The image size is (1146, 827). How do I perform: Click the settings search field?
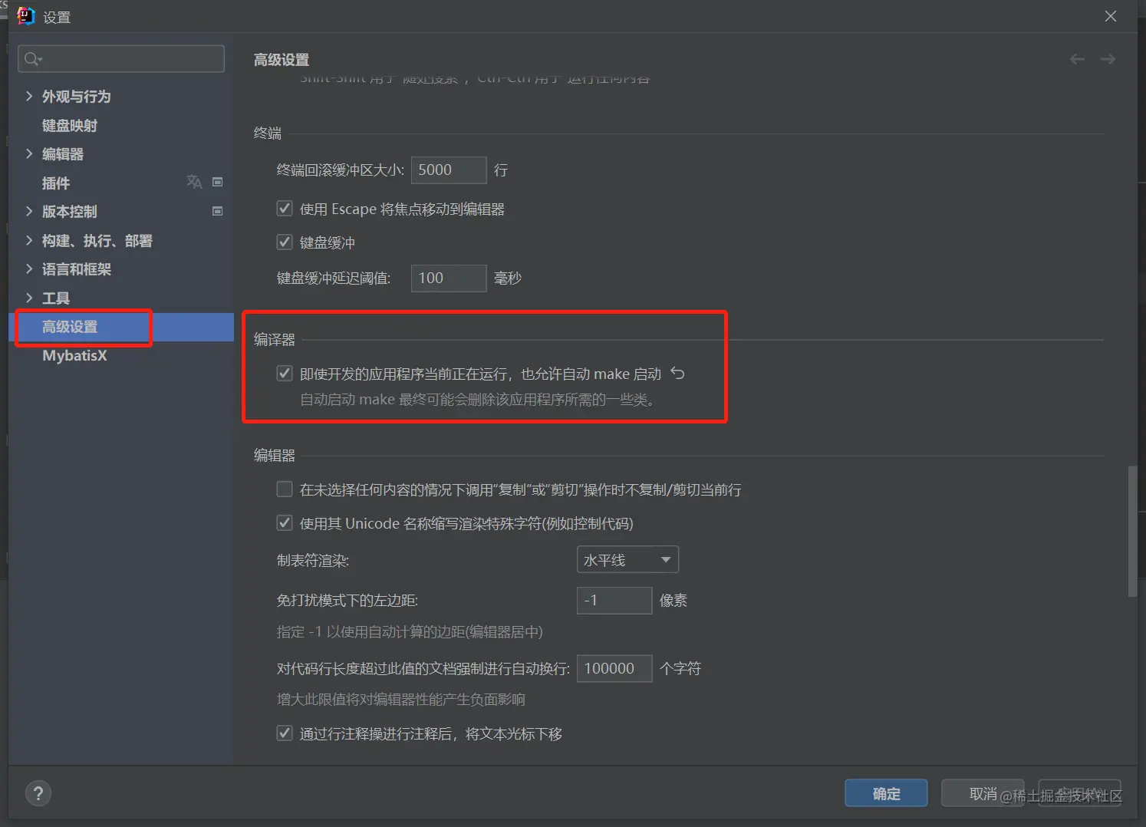121,59
